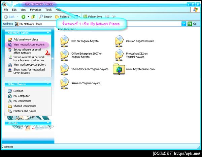
Task: Select the Office Enterprise 2007 network folder icon
Action: click(x=65, y=55)
